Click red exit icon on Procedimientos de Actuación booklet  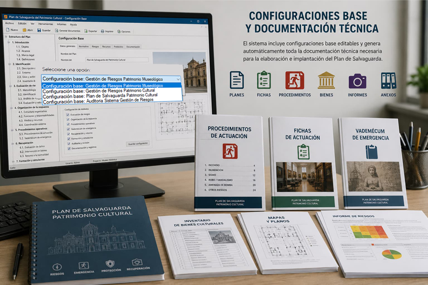tap(230, 152)
